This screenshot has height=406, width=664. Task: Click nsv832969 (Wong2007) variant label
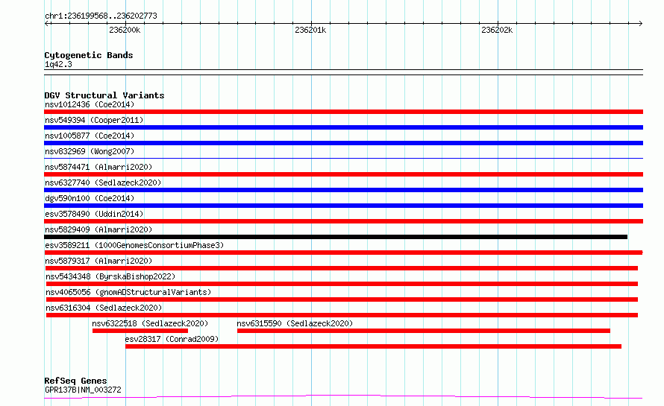90,151
